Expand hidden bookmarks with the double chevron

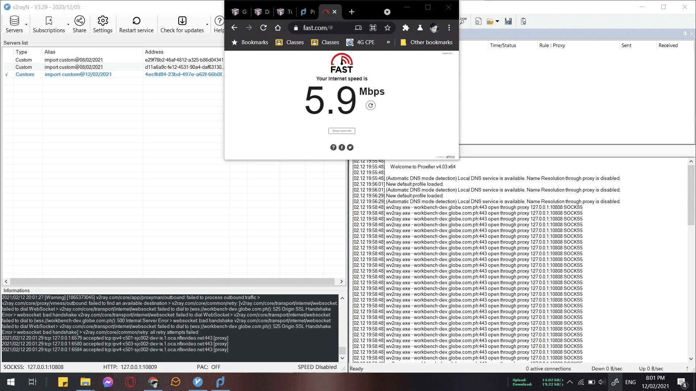coord(388,42)
